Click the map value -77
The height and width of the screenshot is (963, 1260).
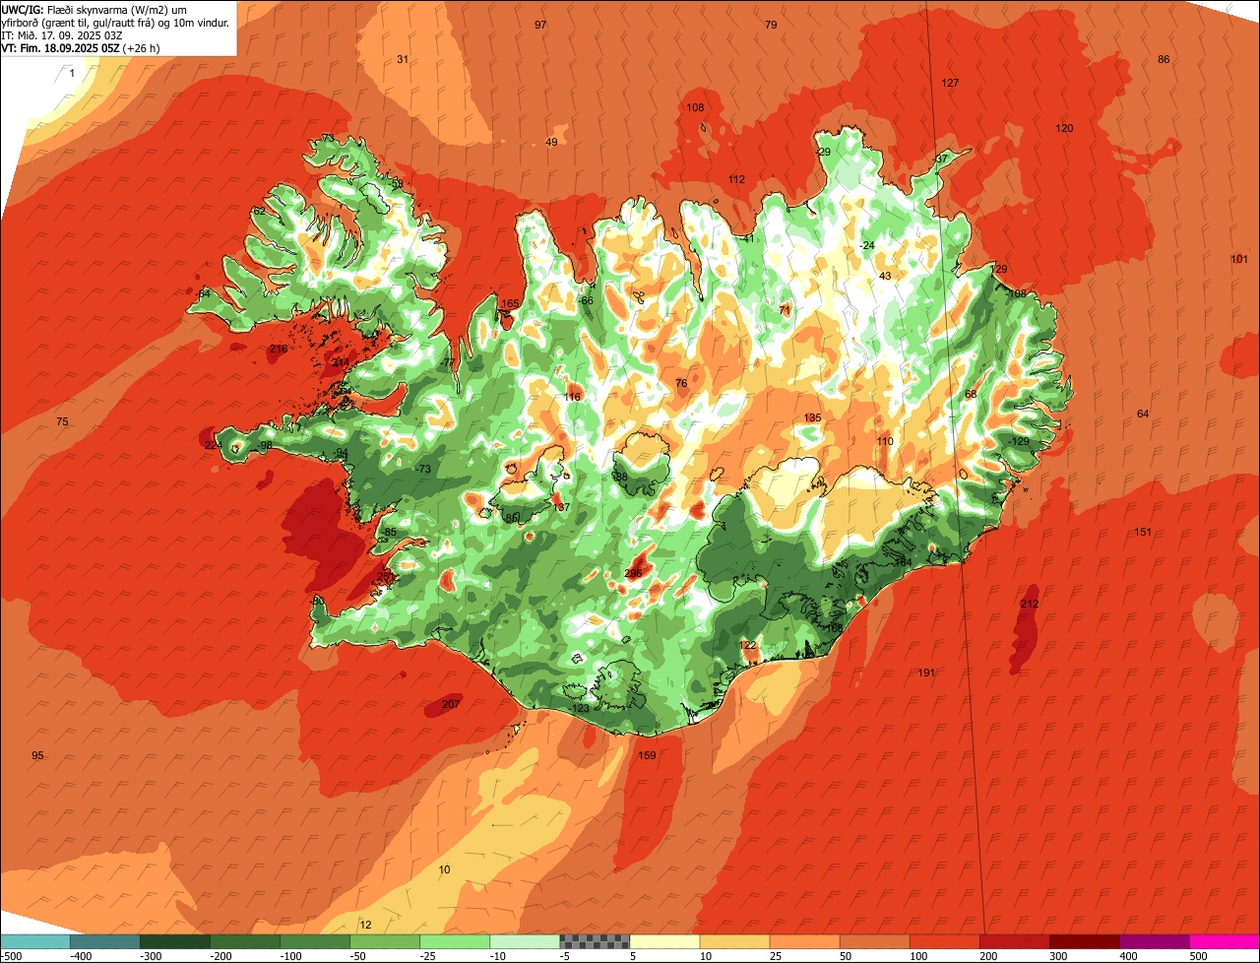point(448,363)
